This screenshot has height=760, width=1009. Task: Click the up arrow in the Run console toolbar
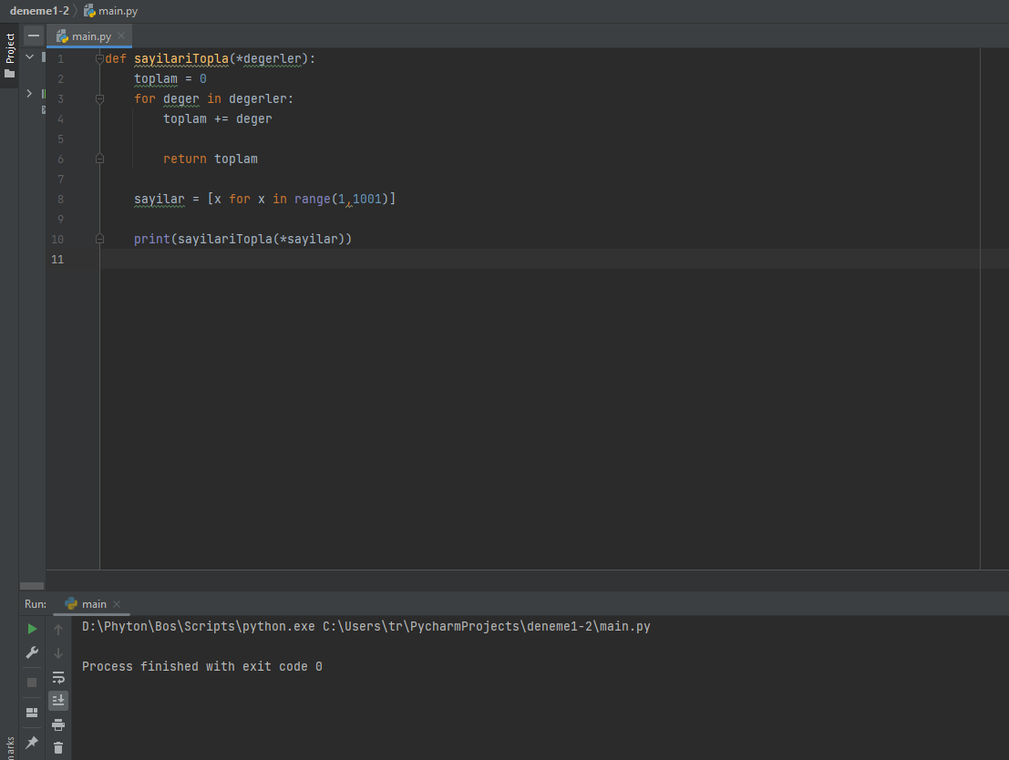58,629
